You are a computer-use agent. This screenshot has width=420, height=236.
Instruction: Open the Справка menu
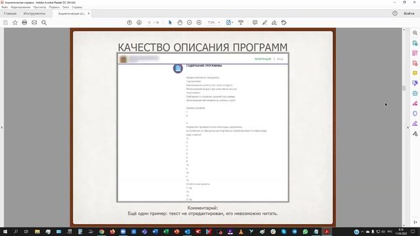(x=77, y=7)
